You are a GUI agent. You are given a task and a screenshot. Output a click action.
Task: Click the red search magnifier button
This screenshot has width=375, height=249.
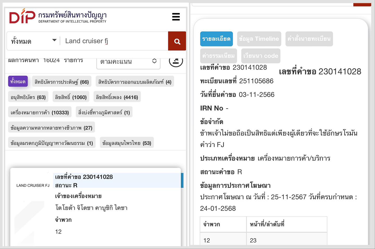[177, 41]
